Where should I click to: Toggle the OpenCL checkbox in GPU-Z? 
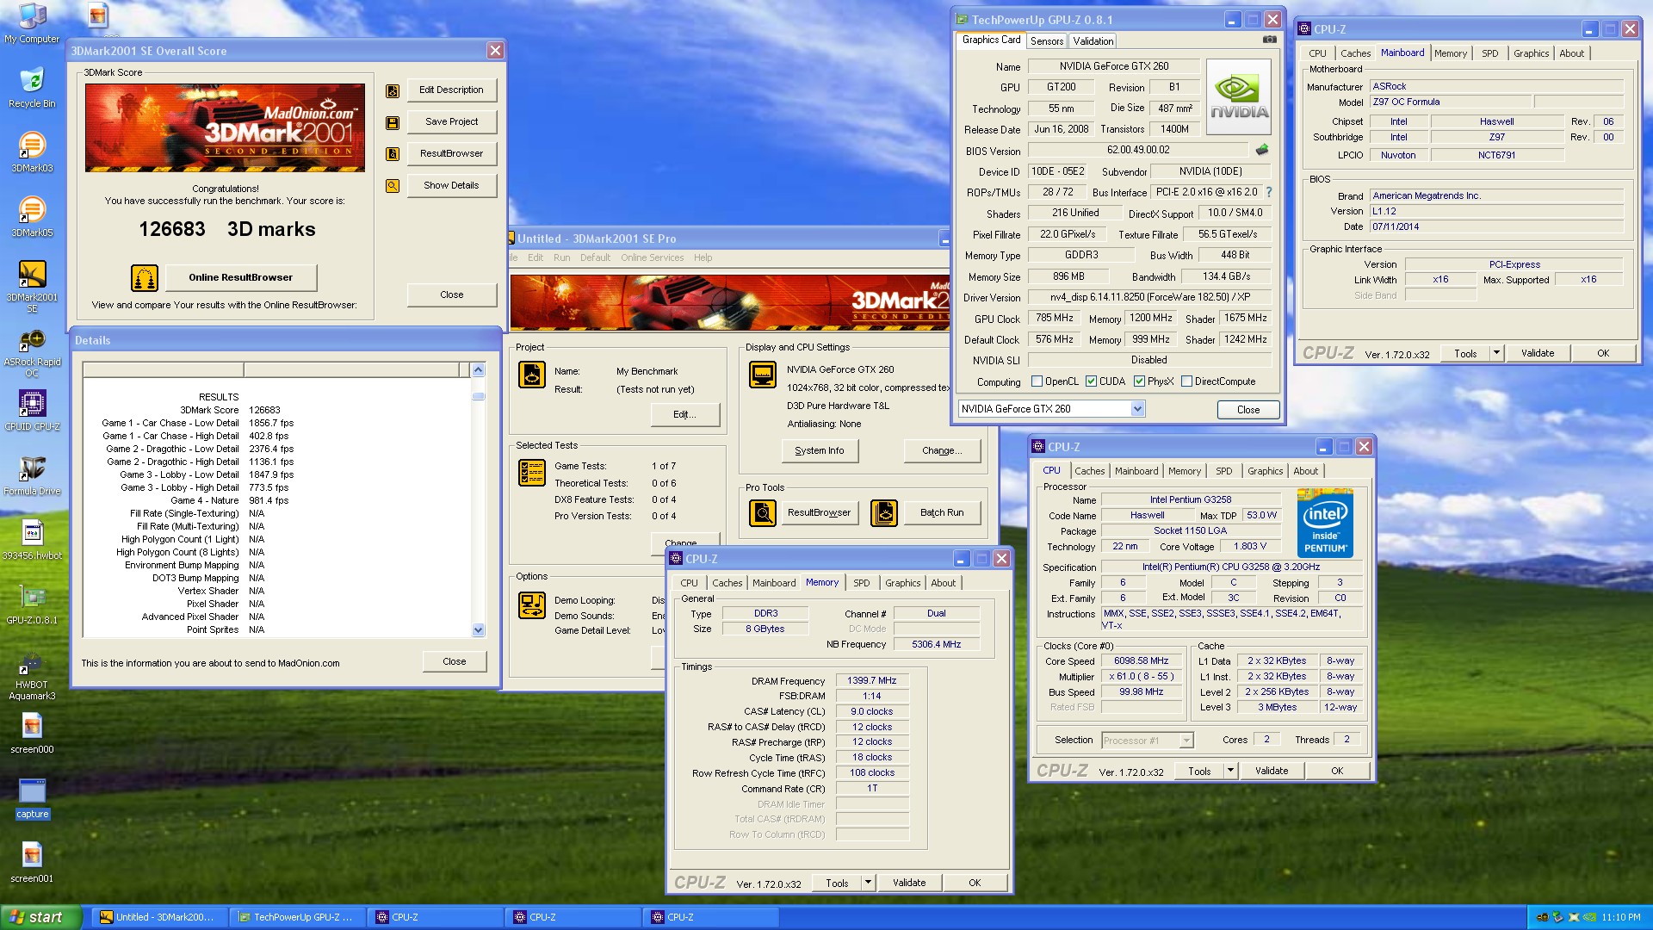click(x=1037, y=381)
